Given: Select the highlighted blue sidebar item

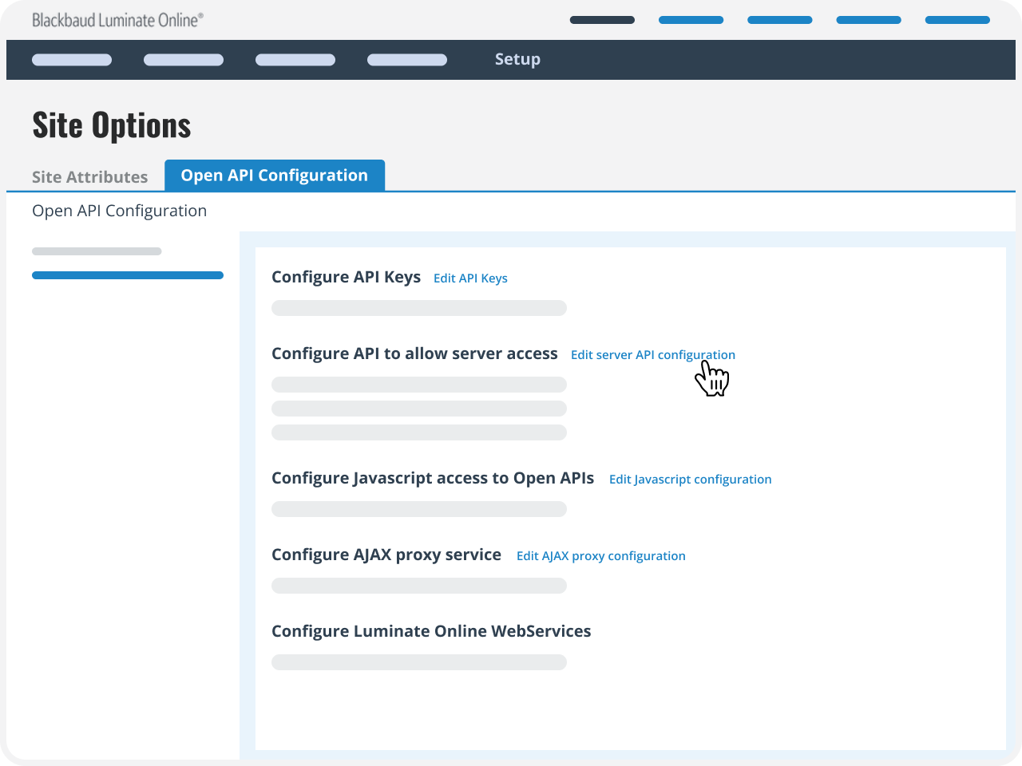Looking at the screenshot, I should pos(128,274).
